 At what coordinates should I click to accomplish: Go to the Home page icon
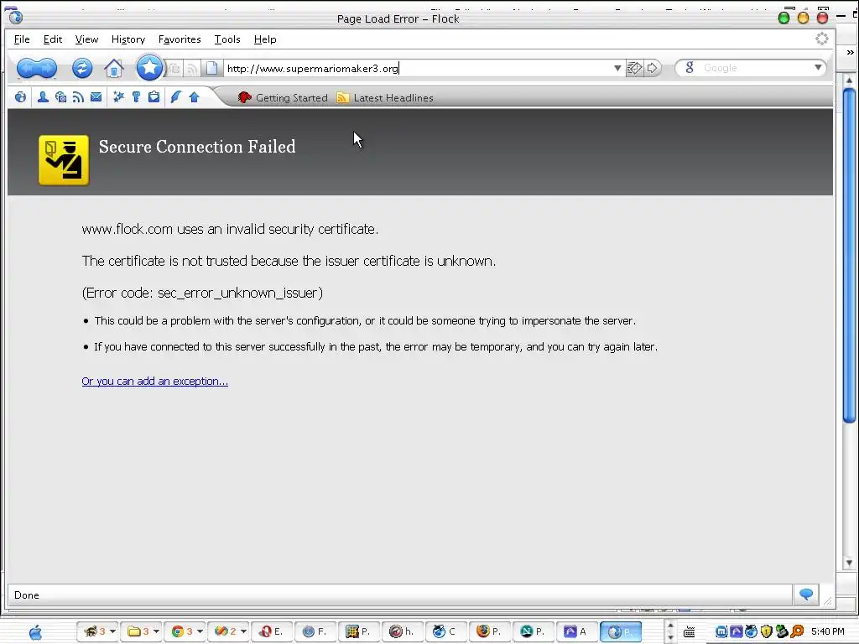point(114,69)
